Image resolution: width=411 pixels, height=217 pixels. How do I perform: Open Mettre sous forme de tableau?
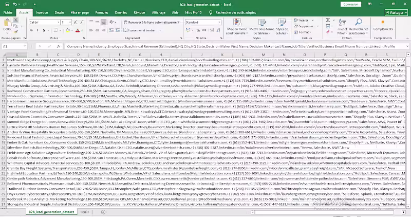click(x=262, y=27)
